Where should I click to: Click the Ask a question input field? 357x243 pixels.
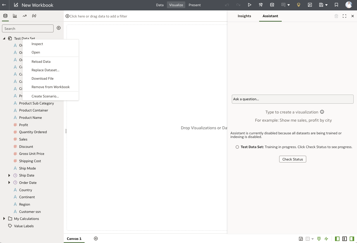click(x=292, y=99)
